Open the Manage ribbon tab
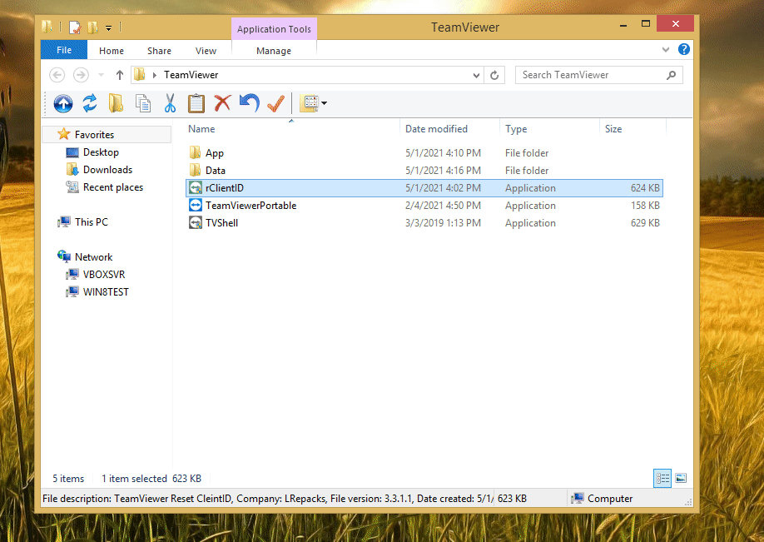The width and height of the screenshot is (764, 542). tap(274, 51)
